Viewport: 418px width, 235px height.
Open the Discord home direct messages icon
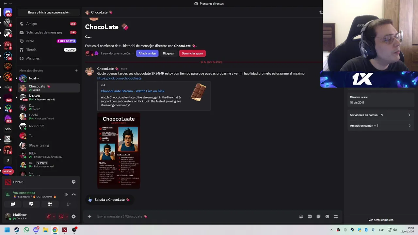pyautogui.click(x=8, y=12)
